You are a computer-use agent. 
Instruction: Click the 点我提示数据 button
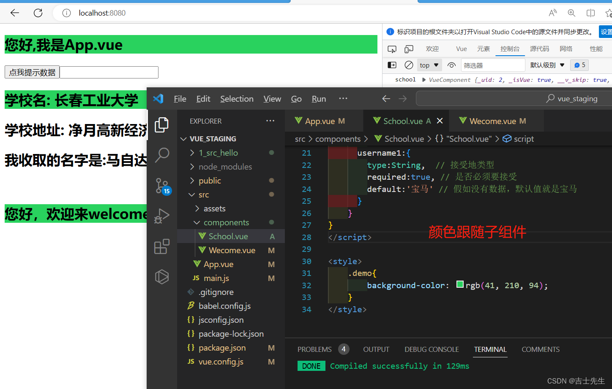(32, 72)
